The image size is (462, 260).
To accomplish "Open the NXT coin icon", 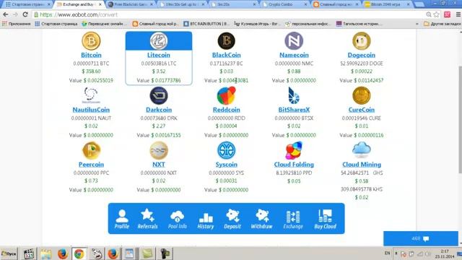I will [x=159, y=150].
